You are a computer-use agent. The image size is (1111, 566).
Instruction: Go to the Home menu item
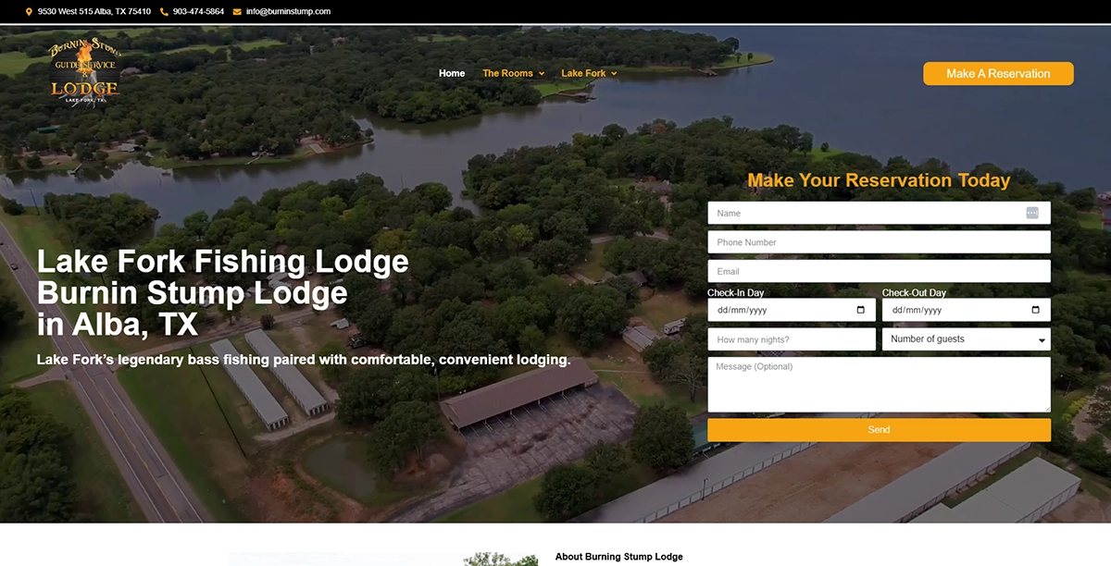452,73
